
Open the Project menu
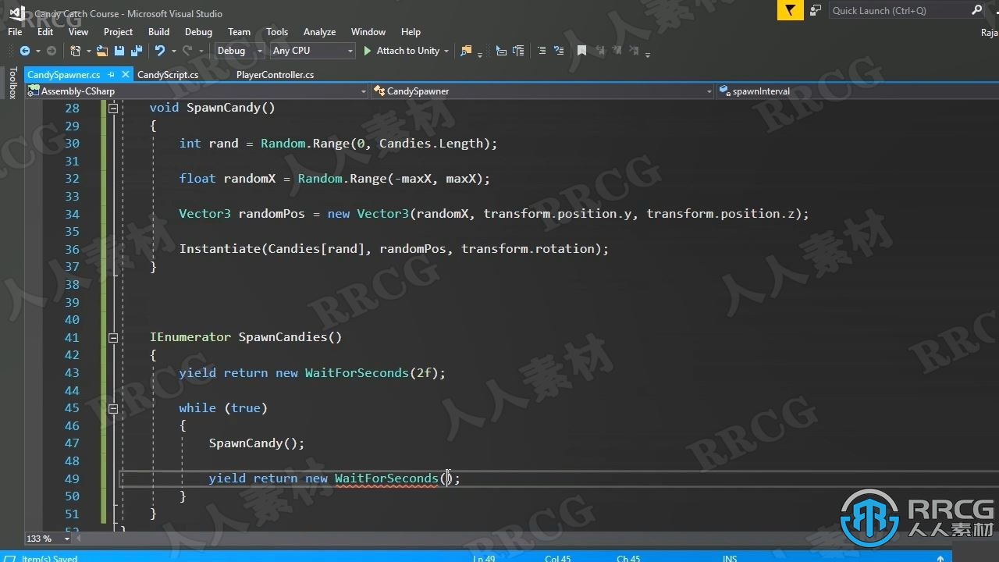(x=118, y=32)
